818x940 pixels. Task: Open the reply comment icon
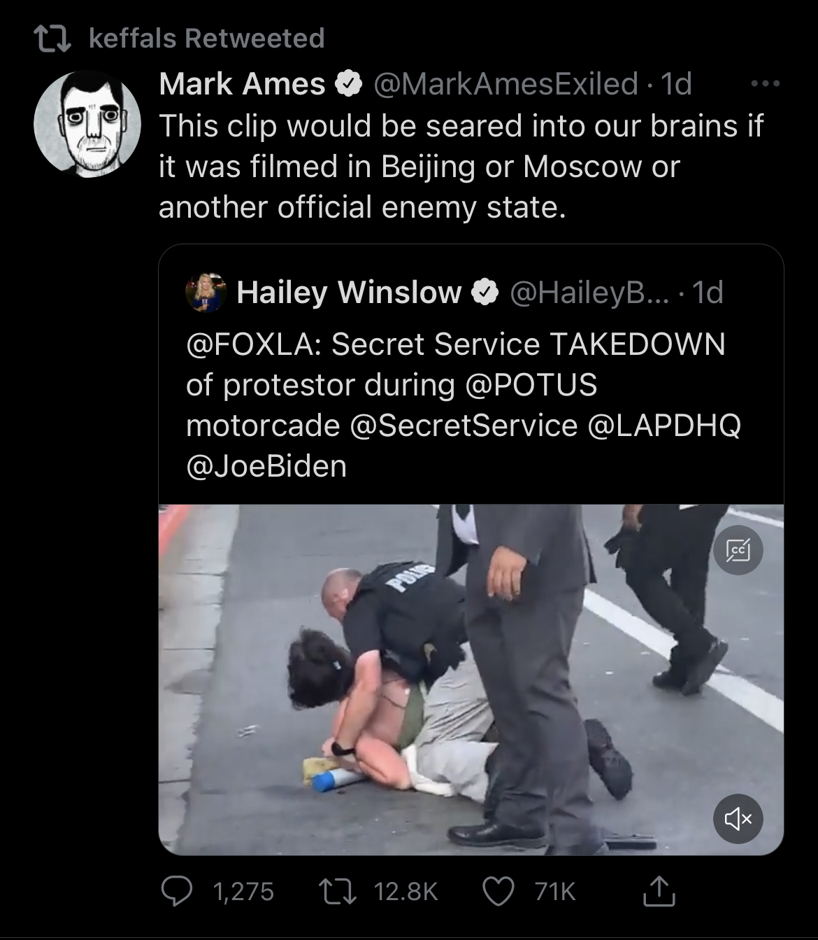coord(177,891)
